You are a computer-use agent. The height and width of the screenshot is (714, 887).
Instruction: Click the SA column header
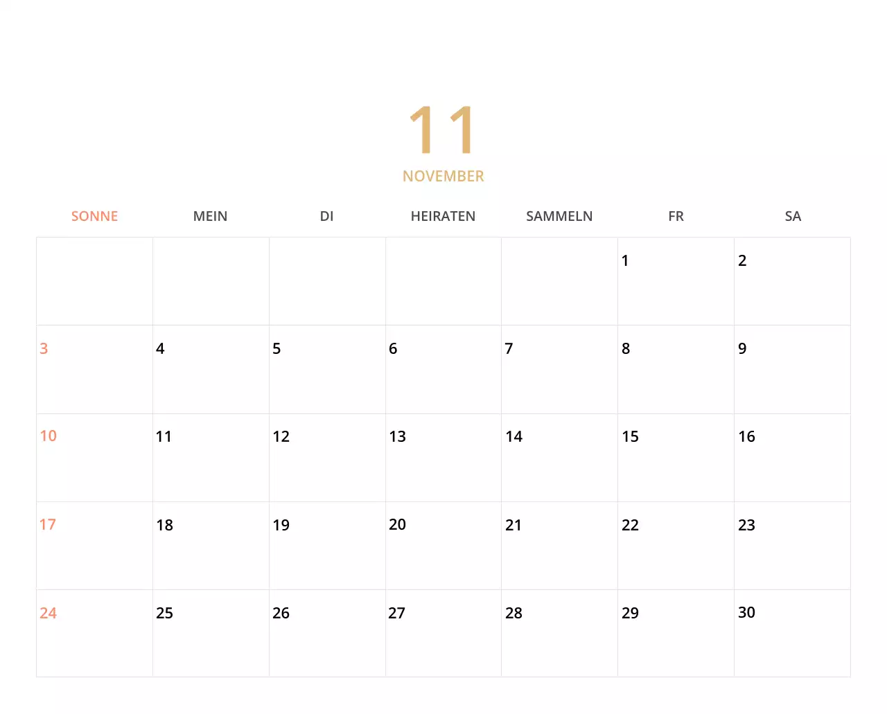pos(792,216)
